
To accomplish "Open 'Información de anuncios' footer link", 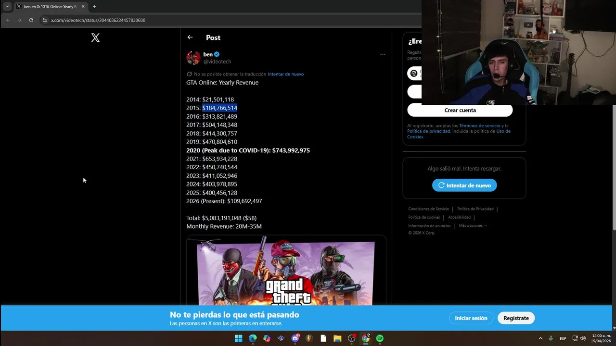I will coord(429,226).
